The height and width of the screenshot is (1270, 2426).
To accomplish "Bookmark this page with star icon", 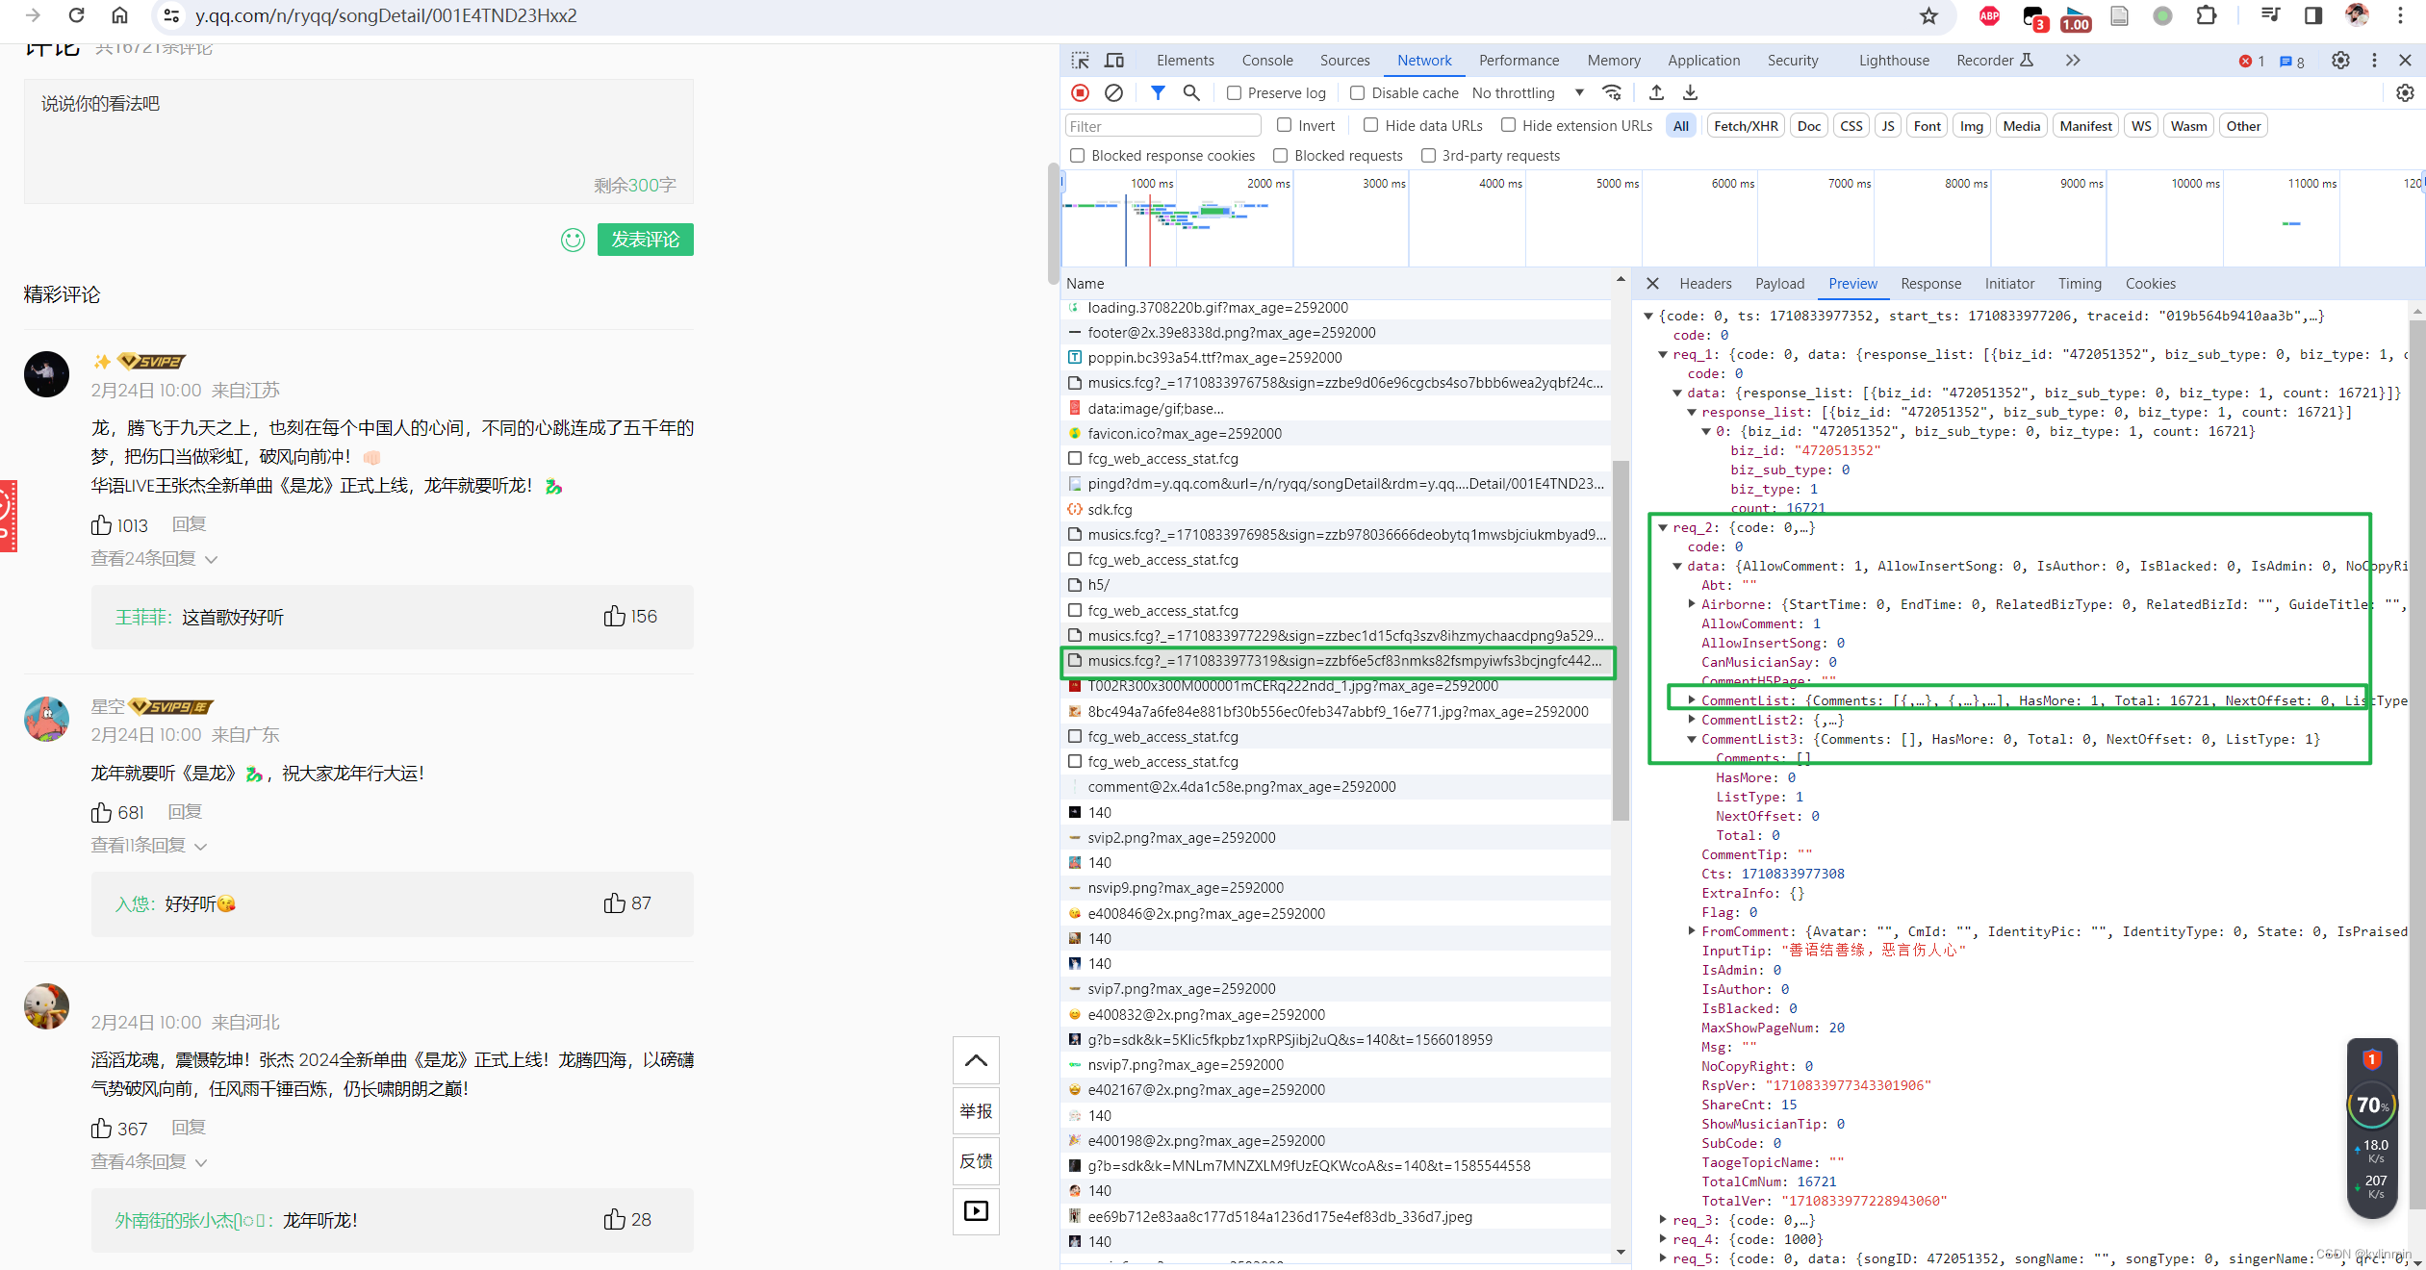I will [1928, 15].
